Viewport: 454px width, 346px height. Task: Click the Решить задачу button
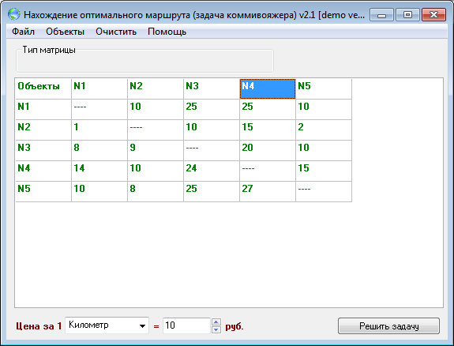tap(388, 326)
